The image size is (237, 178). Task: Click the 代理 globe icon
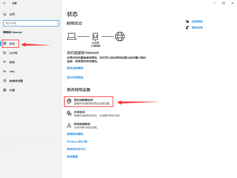pos(5,90)
